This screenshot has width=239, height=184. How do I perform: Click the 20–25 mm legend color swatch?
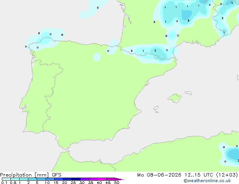point(67,179)
